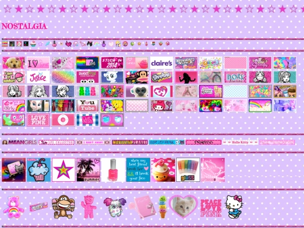Click the pink nail polish bottle image
304x228 pixels.
(113, 170)
